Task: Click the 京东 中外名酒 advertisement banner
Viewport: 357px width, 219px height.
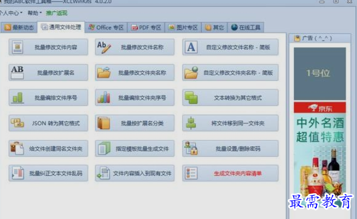Action: pyautogui.click(x=320, y=154)
